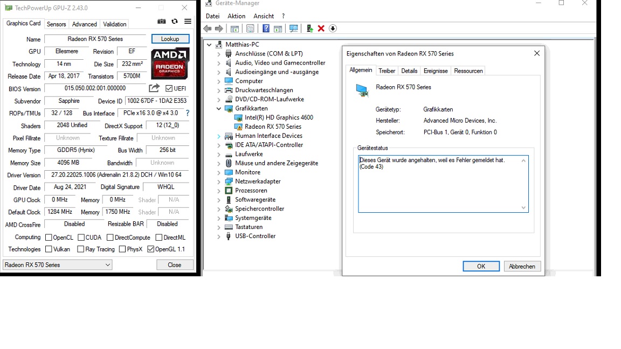The image size is (621, 349).
Task: Click the Geräte-Manager title bar icon
Action: coord(209,3)
